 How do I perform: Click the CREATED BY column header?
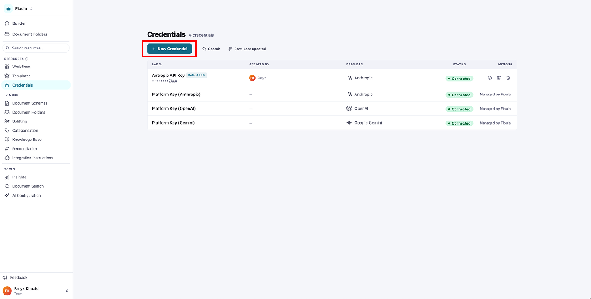click(x=259, y=64)
